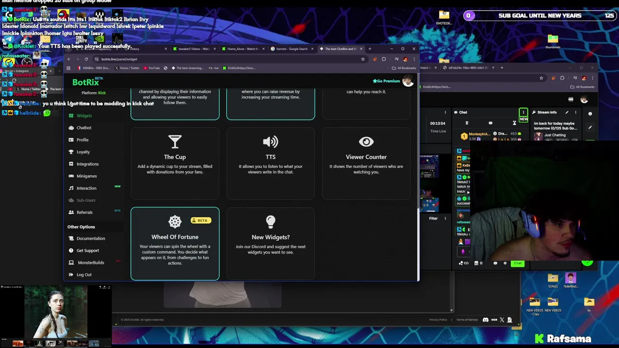Open the Viewer Counter card title

pyautogui.click(x=366, y=157)
